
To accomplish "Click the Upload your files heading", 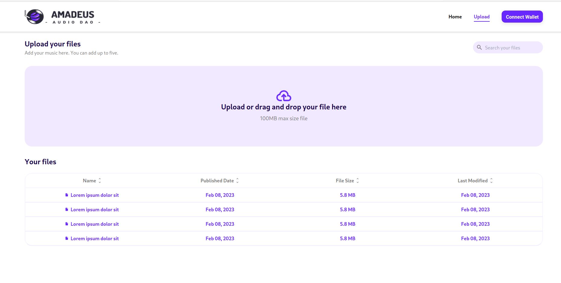I will point(53,44).
